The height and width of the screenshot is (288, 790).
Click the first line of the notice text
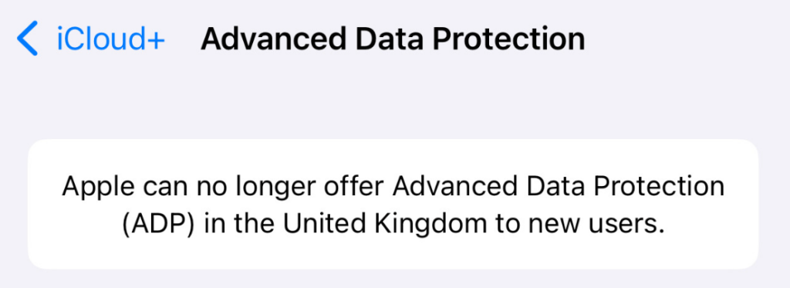[393, 188]
